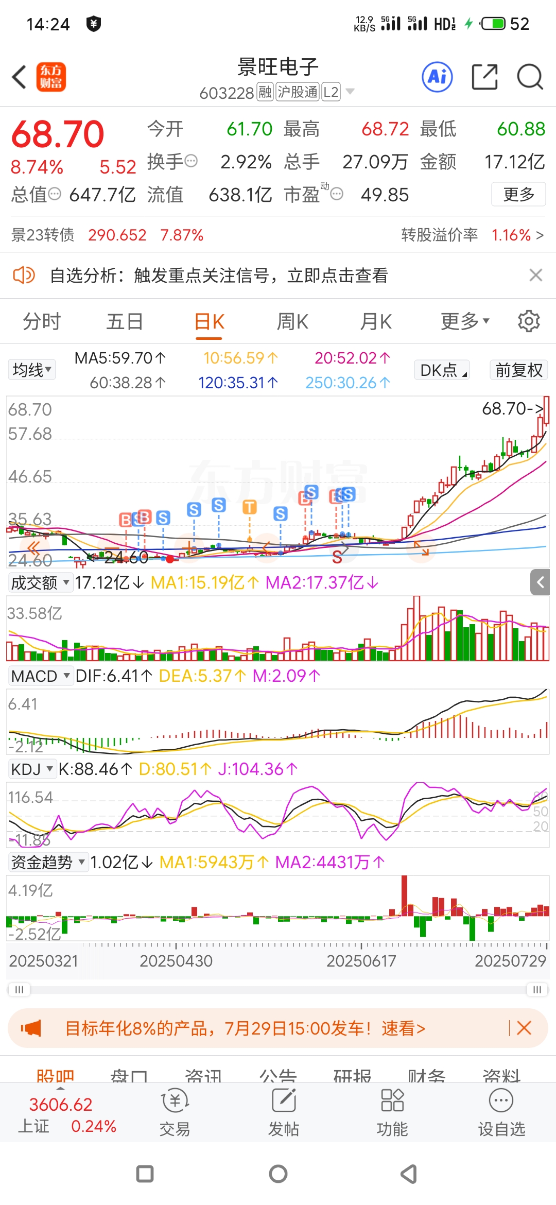The height and width of the screenshot is (1205, 556).
Task: Grab right handle of chart range slider
Action: coord(537,989)
